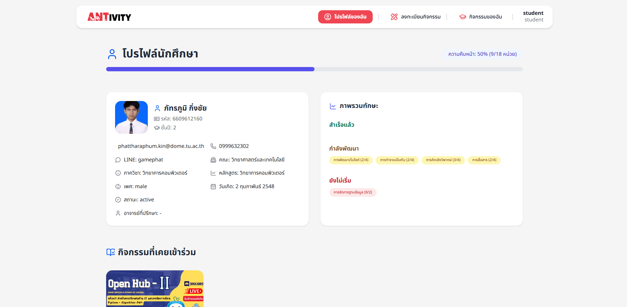The height and width of the screenshot is (307, 627).
Task: Go to ลงทะเบียนกิจกรรม menu item
Action: point(416,17)
